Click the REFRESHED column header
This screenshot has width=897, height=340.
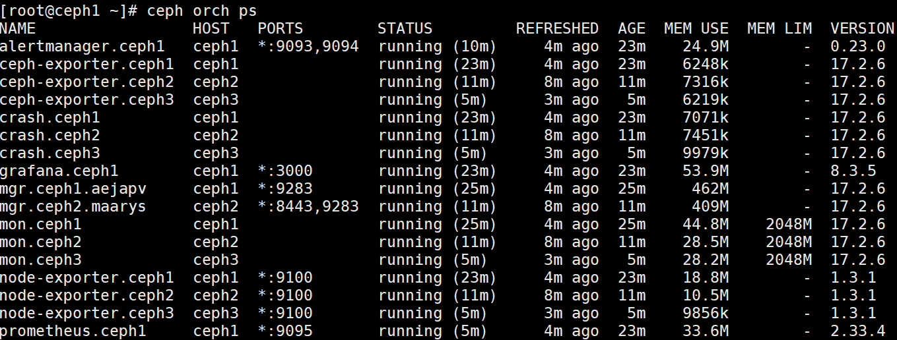(x=557, y=29)
